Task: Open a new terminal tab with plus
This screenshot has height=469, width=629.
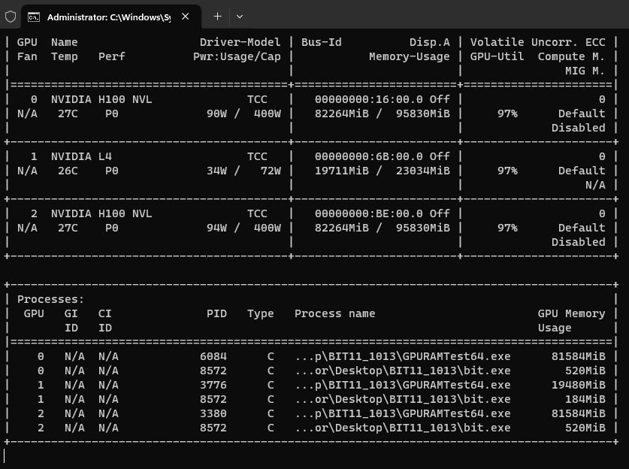Action: tap(217, 17)
